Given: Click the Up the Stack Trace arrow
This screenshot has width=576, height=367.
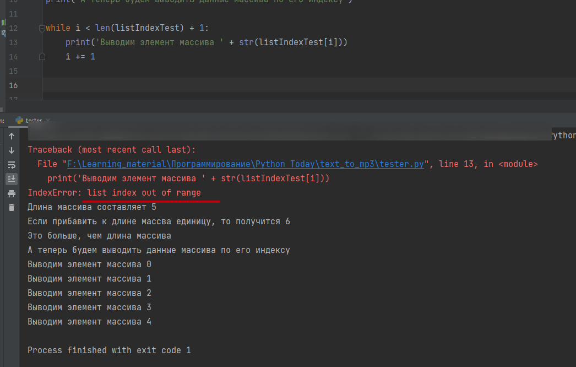Looking at the screenshot, I should coord(12,136).
